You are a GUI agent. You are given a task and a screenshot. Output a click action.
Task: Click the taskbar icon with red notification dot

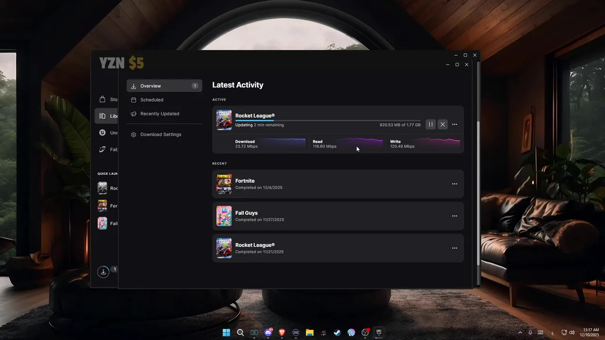pyautogui.click(x=365, y=332)
